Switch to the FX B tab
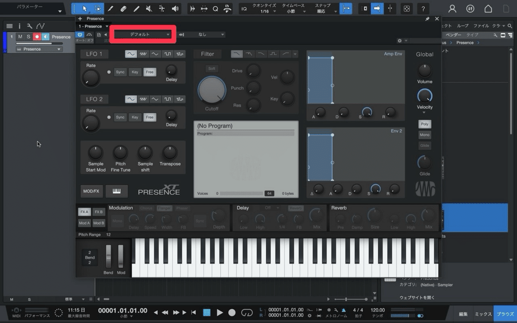Screen dimensions: 517x323 click(99, 212)
